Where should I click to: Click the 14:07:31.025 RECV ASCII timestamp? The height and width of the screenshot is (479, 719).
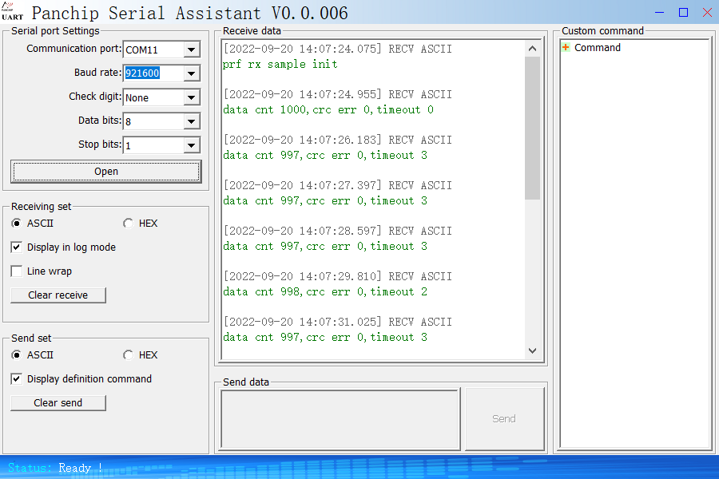tap(337, 323)
